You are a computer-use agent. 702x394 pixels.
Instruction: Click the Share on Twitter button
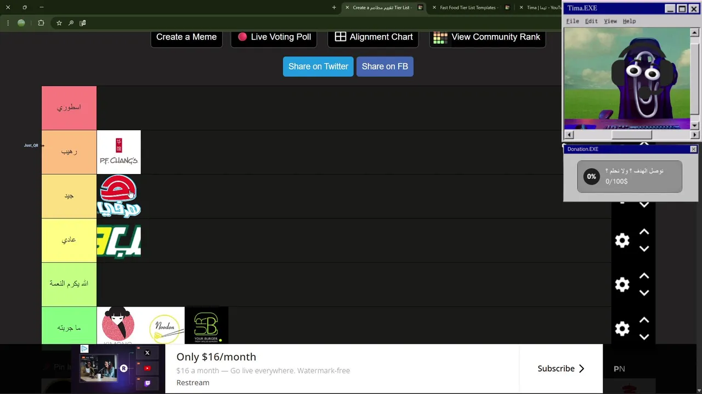[318, 66]
